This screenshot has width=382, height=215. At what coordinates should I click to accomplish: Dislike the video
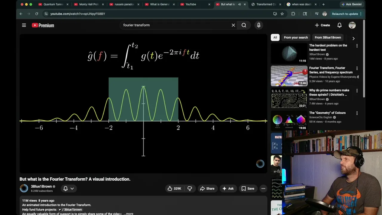click(190, 188)
